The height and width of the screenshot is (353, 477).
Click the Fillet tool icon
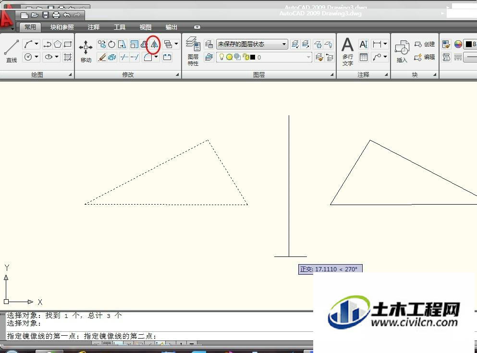click(x=148, y=57)
